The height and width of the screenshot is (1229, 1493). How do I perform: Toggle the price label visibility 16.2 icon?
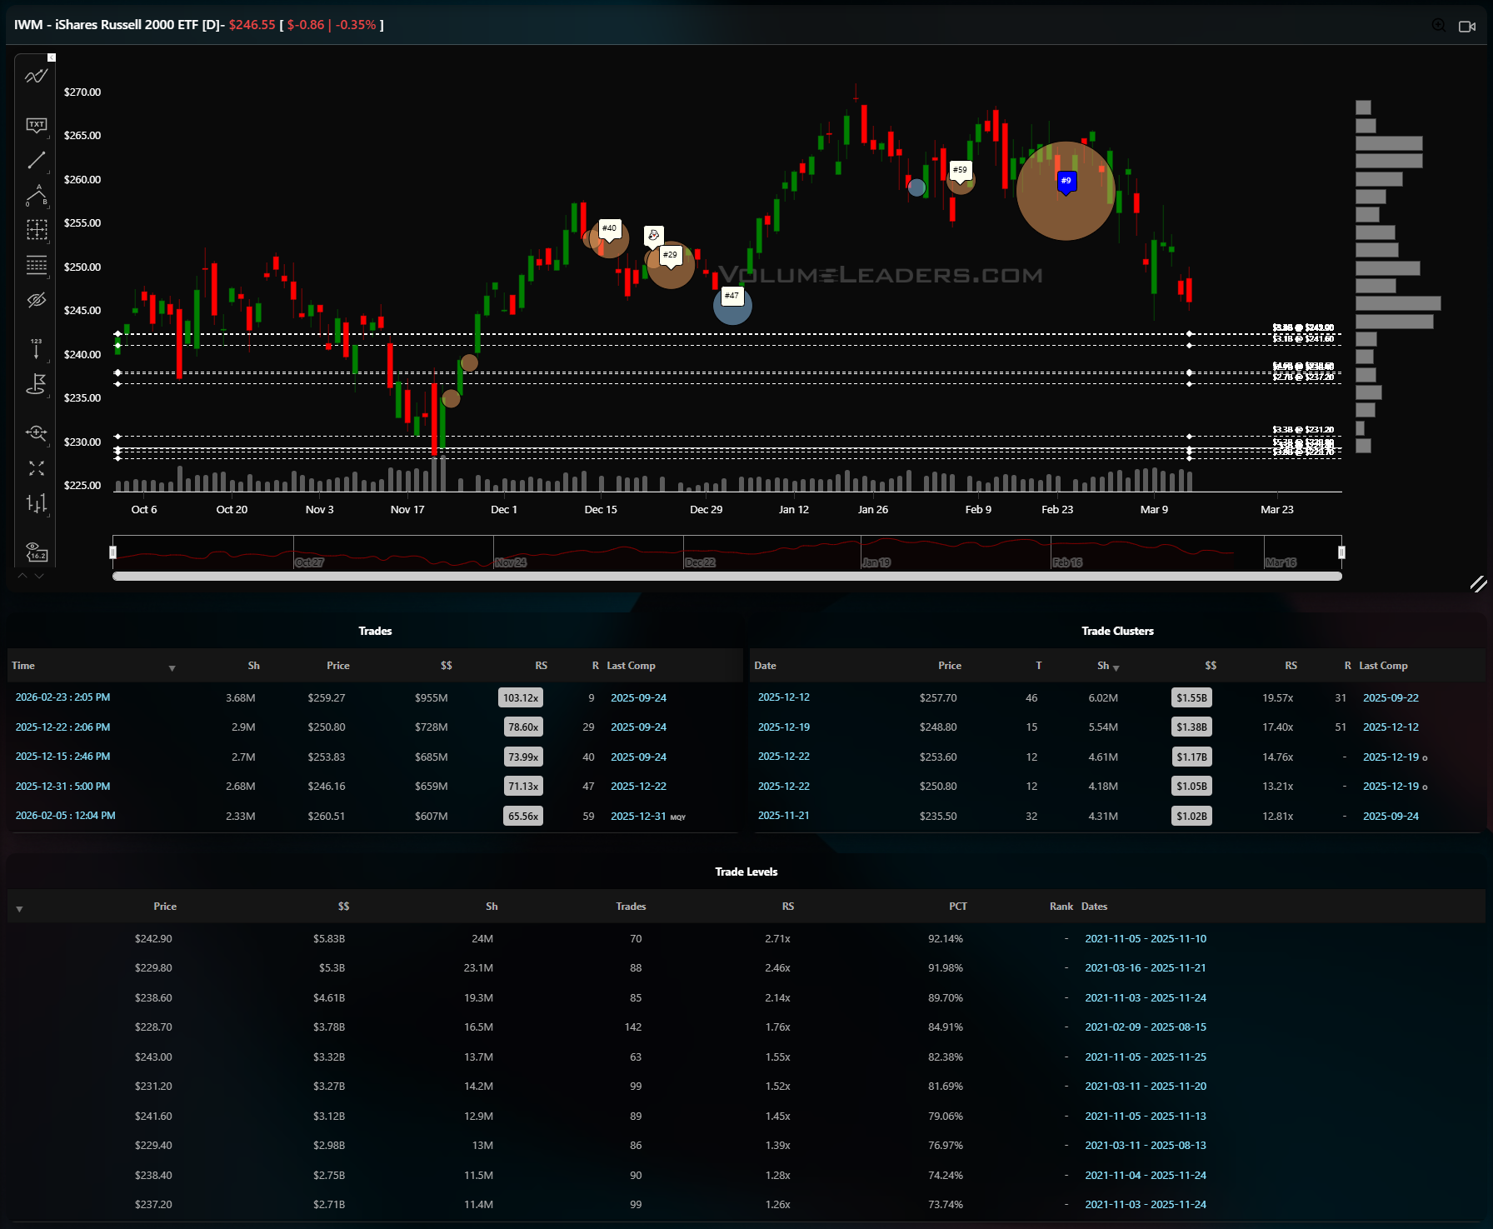pos(36,552)
